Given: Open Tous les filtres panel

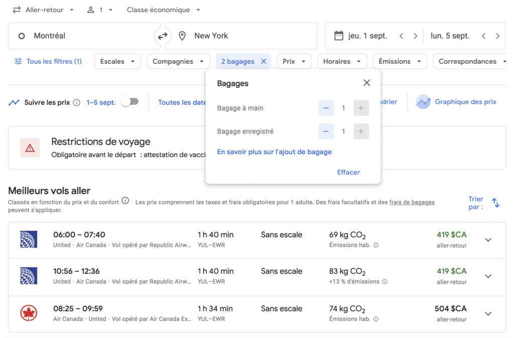Looking at the screenshot, I should click(48, 62).
